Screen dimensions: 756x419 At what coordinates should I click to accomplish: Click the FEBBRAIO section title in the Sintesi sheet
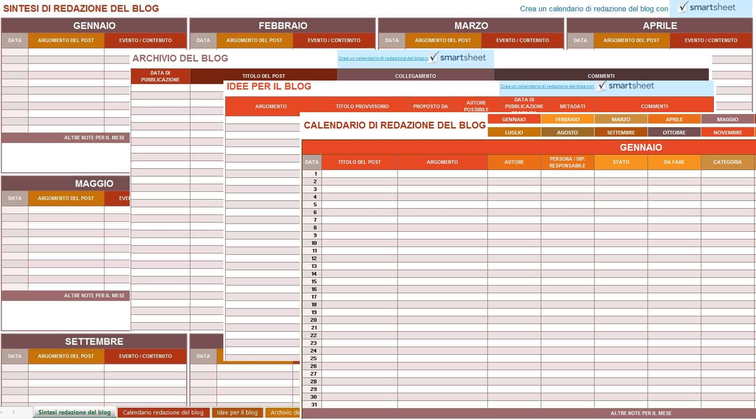tap(283, 26)
